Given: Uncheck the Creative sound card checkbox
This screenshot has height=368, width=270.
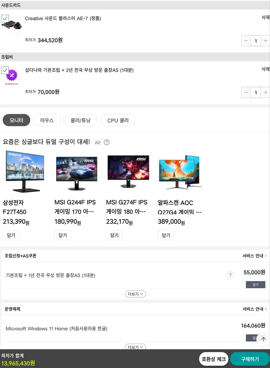Looking at the screenshot, I should pos(5,18).
